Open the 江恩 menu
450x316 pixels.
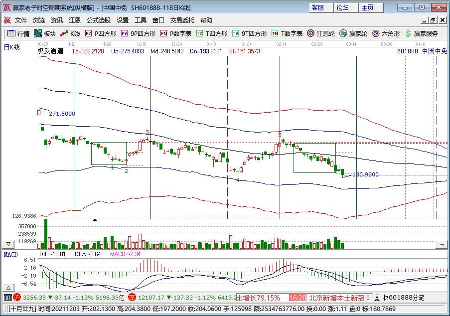[x=75, y=20]
